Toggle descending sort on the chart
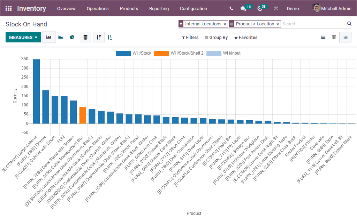Screen dimensions: 357x218 point(98,37)
